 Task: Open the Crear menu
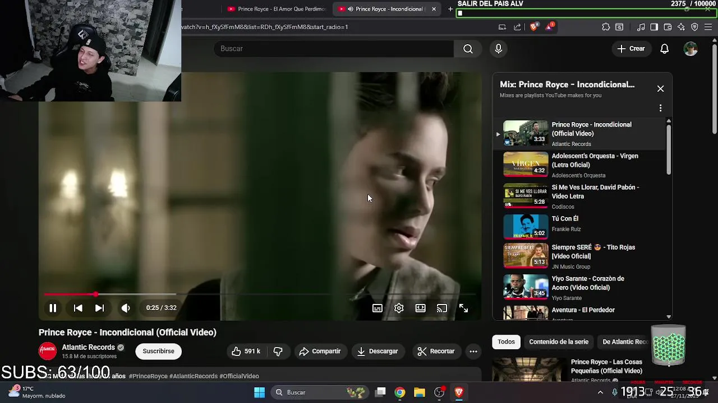[631, 49]
